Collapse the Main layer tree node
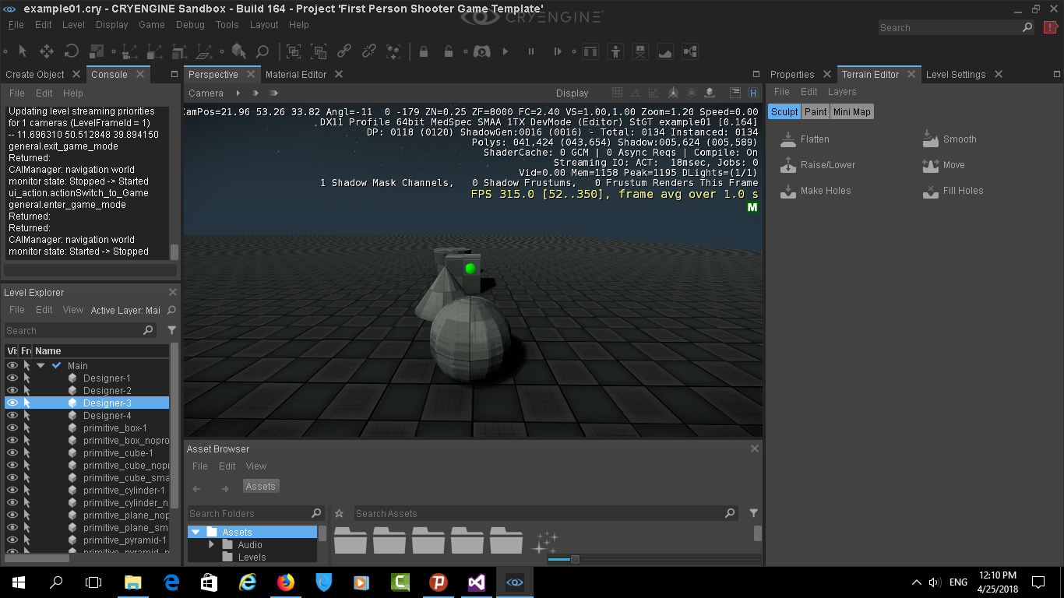Screen dimensions: 1064x598 tap(41, 366)
